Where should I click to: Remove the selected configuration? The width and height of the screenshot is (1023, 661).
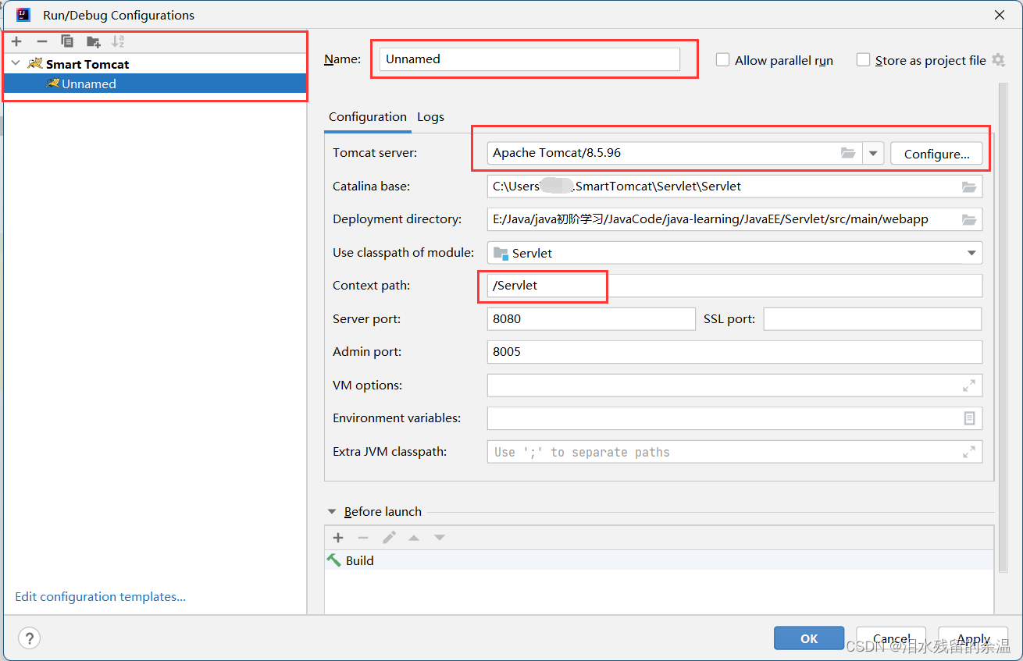tap(42, 41)
